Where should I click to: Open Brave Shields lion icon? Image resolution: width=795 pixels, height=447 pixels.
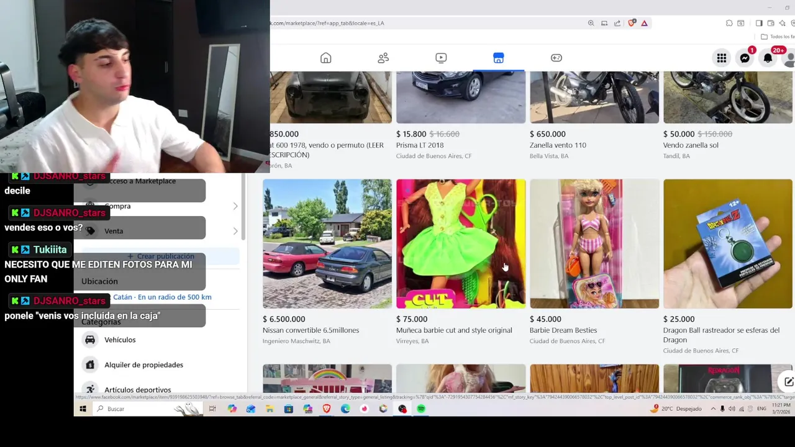[x=632, y=23]
